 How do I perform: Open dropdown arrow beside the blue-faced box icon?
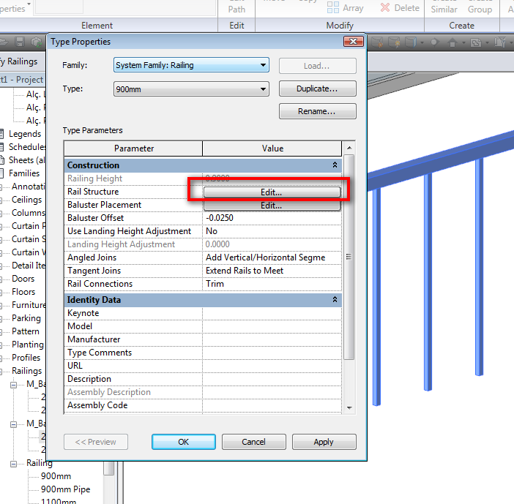(422, 42)
